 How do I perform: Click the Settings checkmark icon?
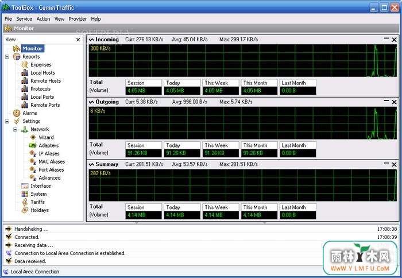(17, 121)
